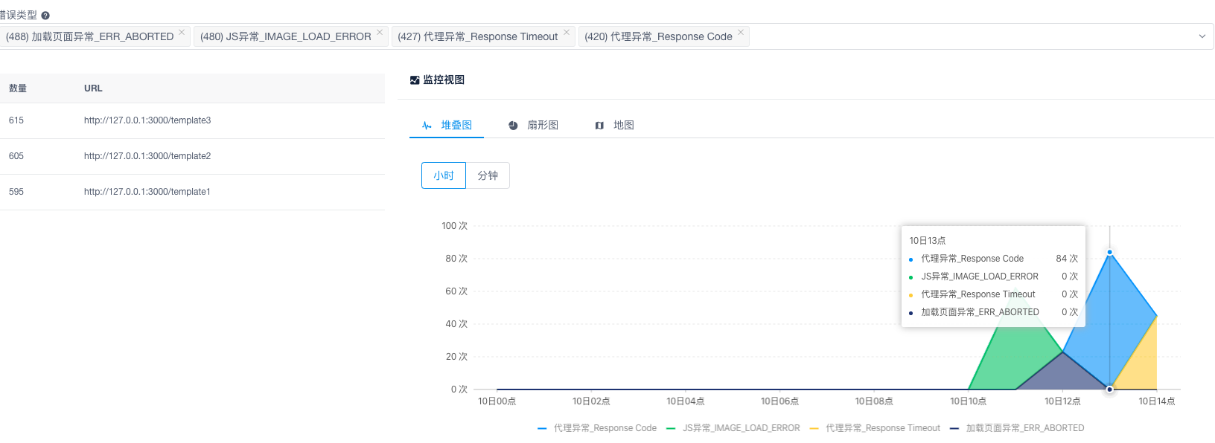1215x443 pixels.
Task: Click the 60 次 y-axis label
Action: [x=456, y=291]
